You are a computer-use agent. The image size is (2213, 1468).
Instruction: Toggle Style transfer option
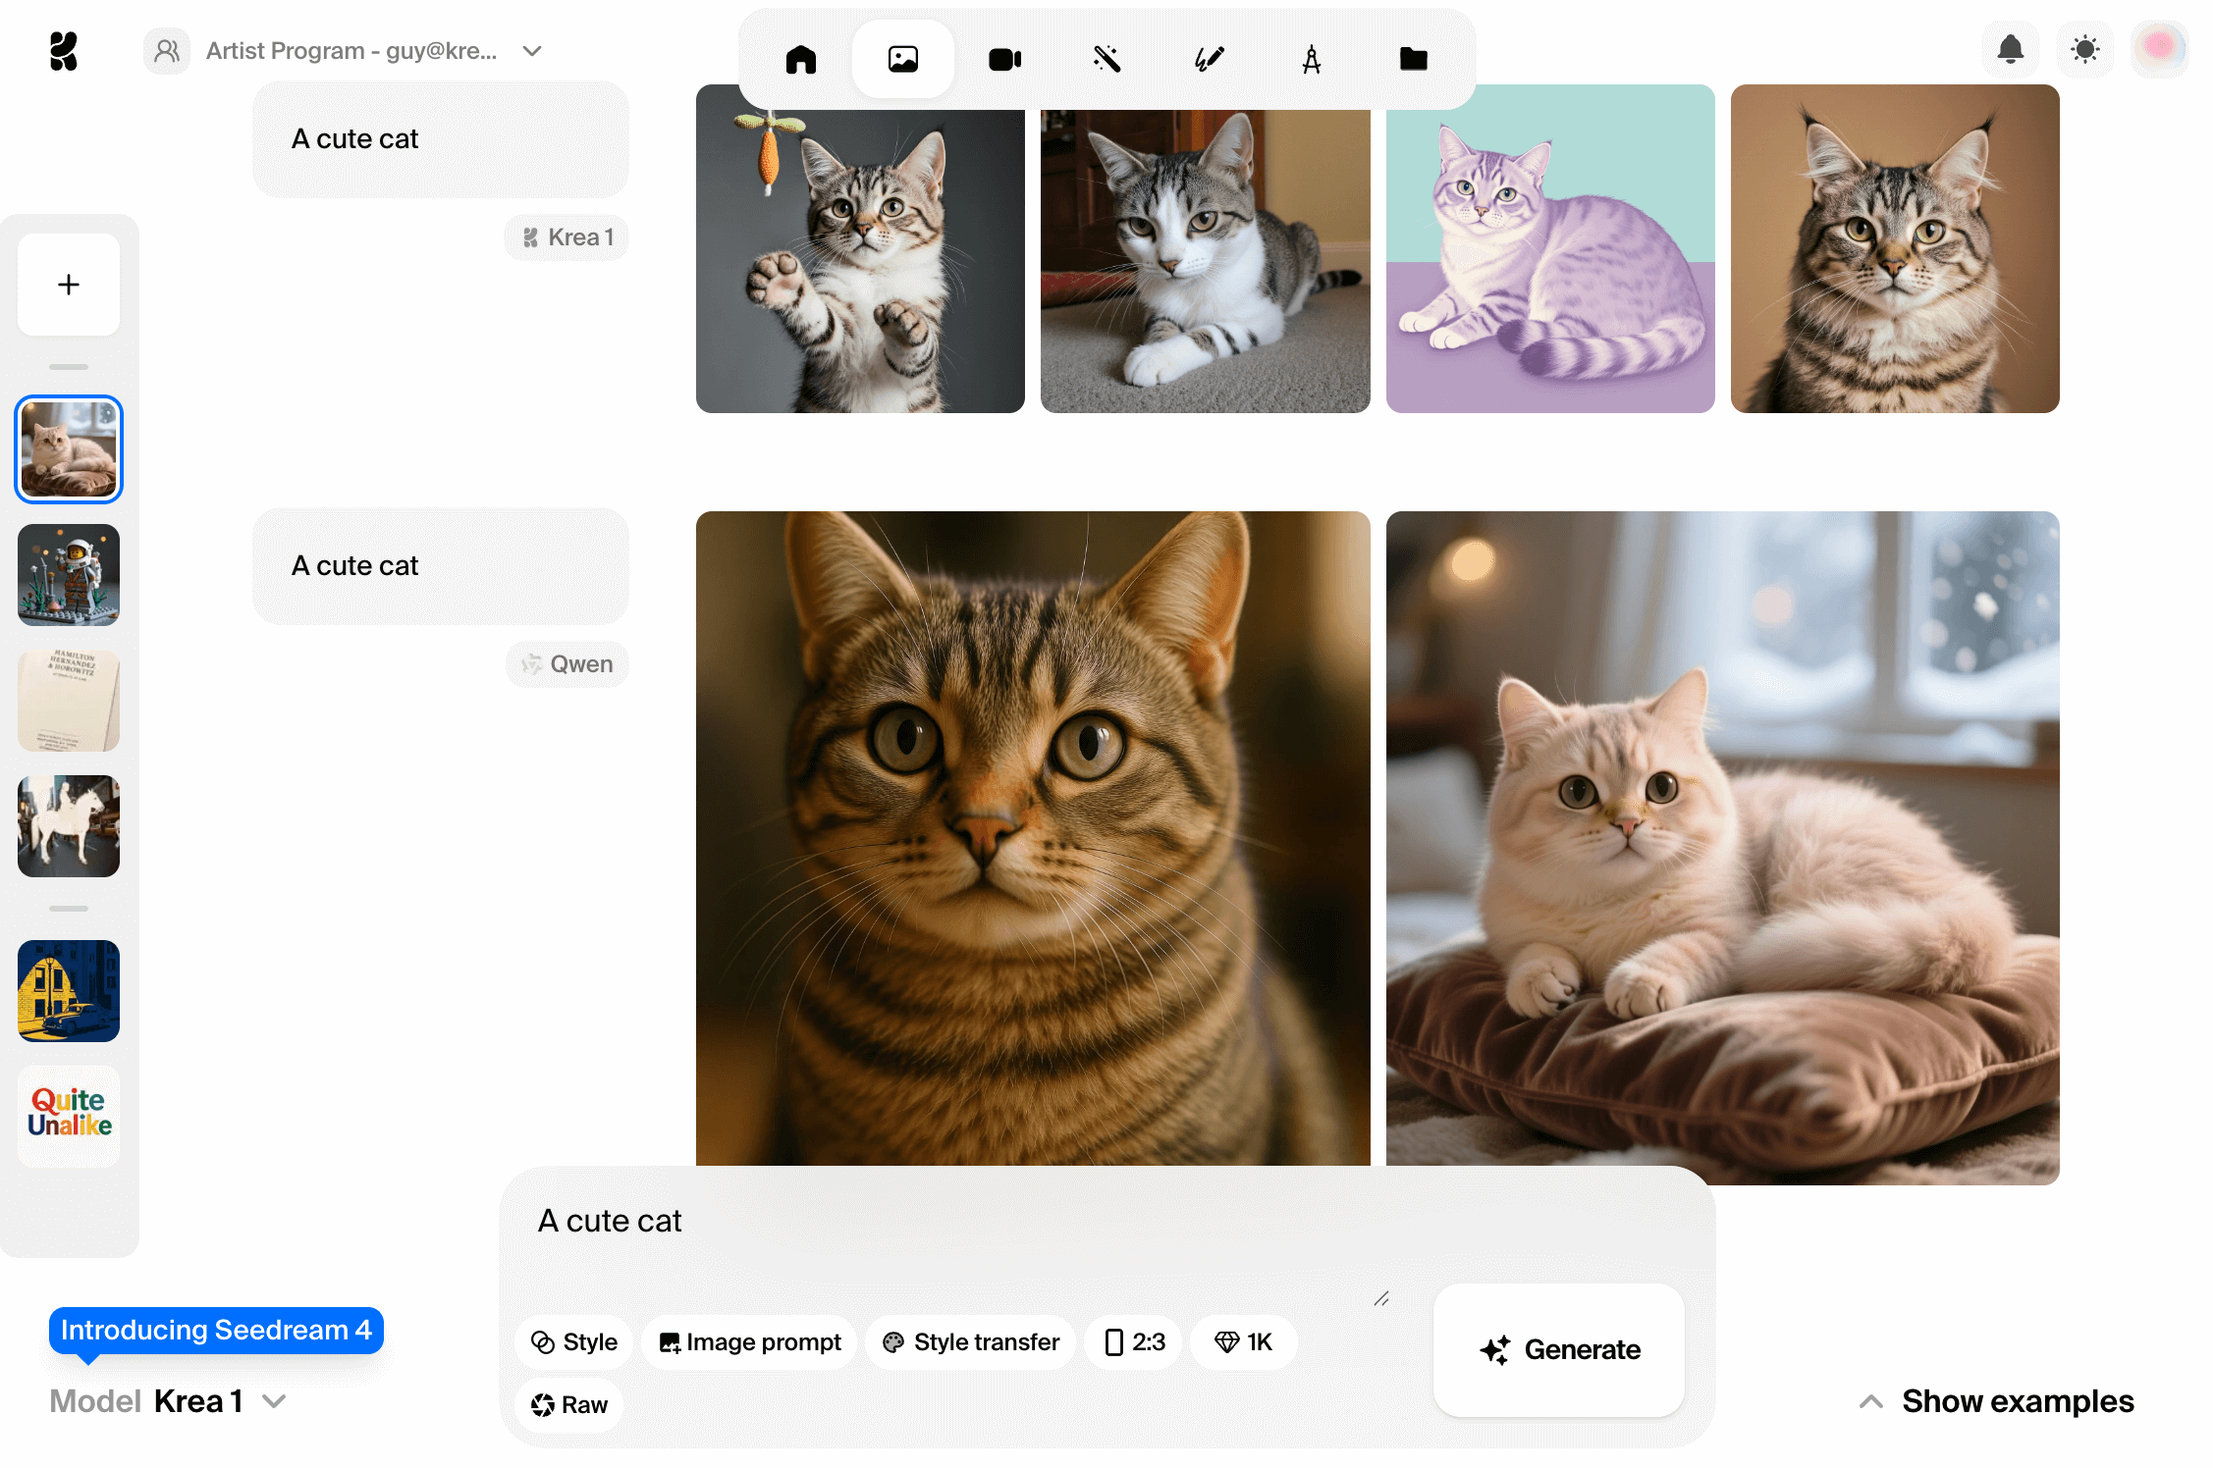coord(971,1341)
